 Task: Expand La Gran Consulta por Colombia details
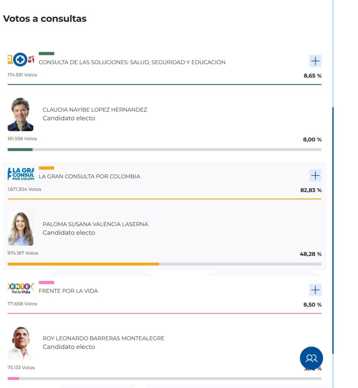(315, 175)
